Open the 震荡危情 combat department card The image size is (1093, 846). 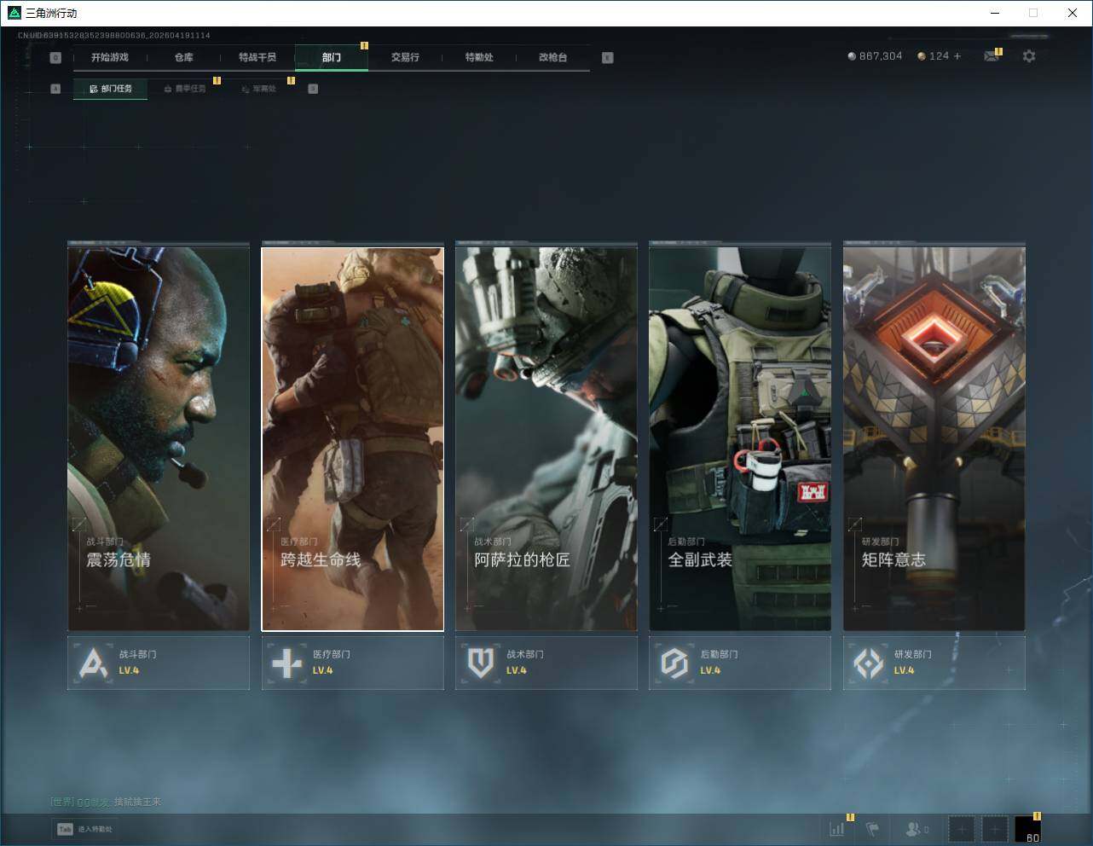pos(159,439)
